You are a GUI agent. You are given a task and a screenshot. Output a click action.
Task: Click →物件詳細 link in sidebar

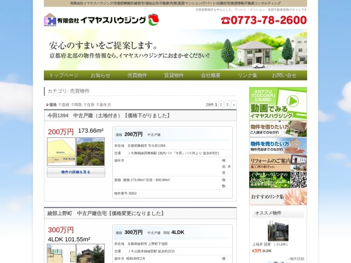(x=295, y=259)
